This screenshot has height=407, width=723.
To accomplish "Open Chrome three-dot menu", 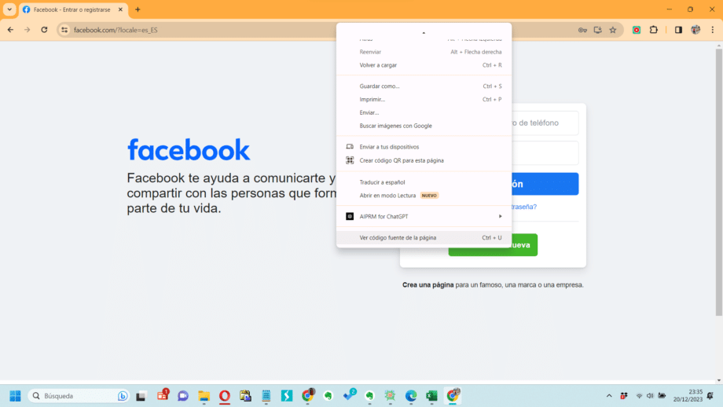I will coord(713,30).
